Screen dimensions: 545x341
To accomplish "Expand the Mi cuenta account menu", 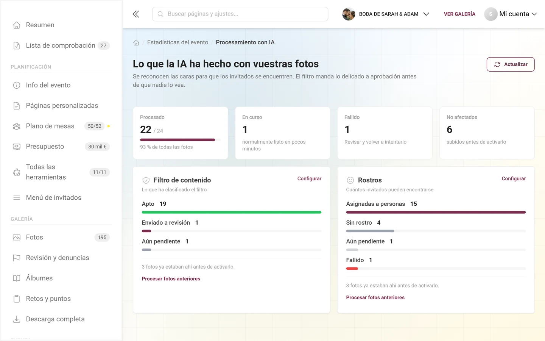I will (511, 14).
